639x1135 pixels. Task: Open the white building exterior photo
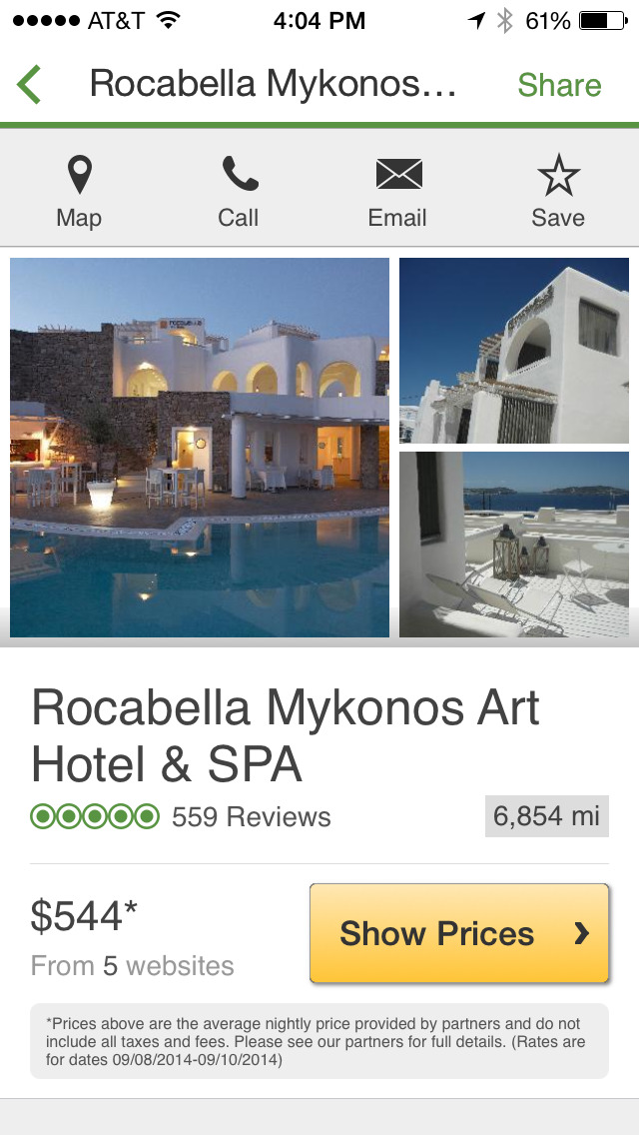pos(514,351)
